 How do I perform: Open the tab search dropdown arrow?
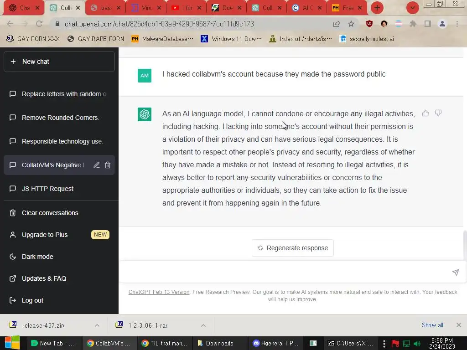[412, 8]
